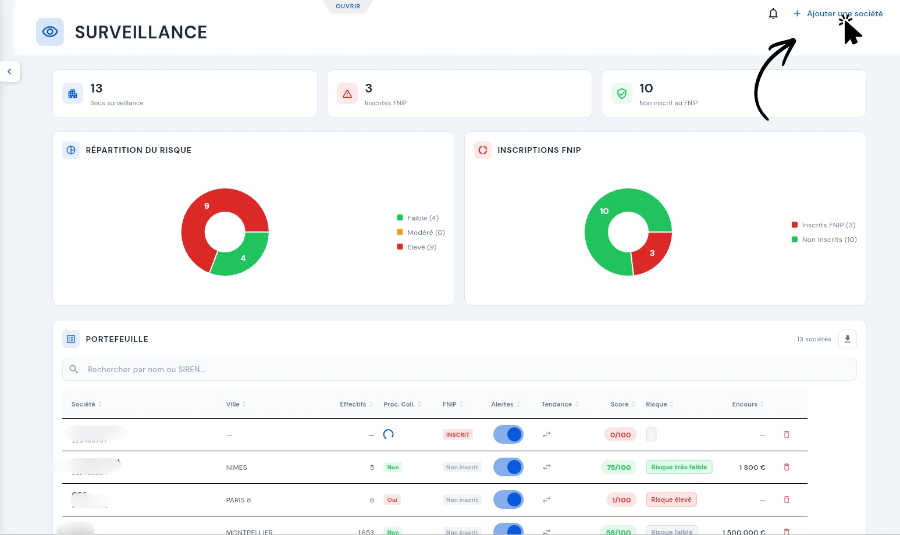Click trash icon for PARIS 8 row
This screenshot has height=535, width=900.
787,500
